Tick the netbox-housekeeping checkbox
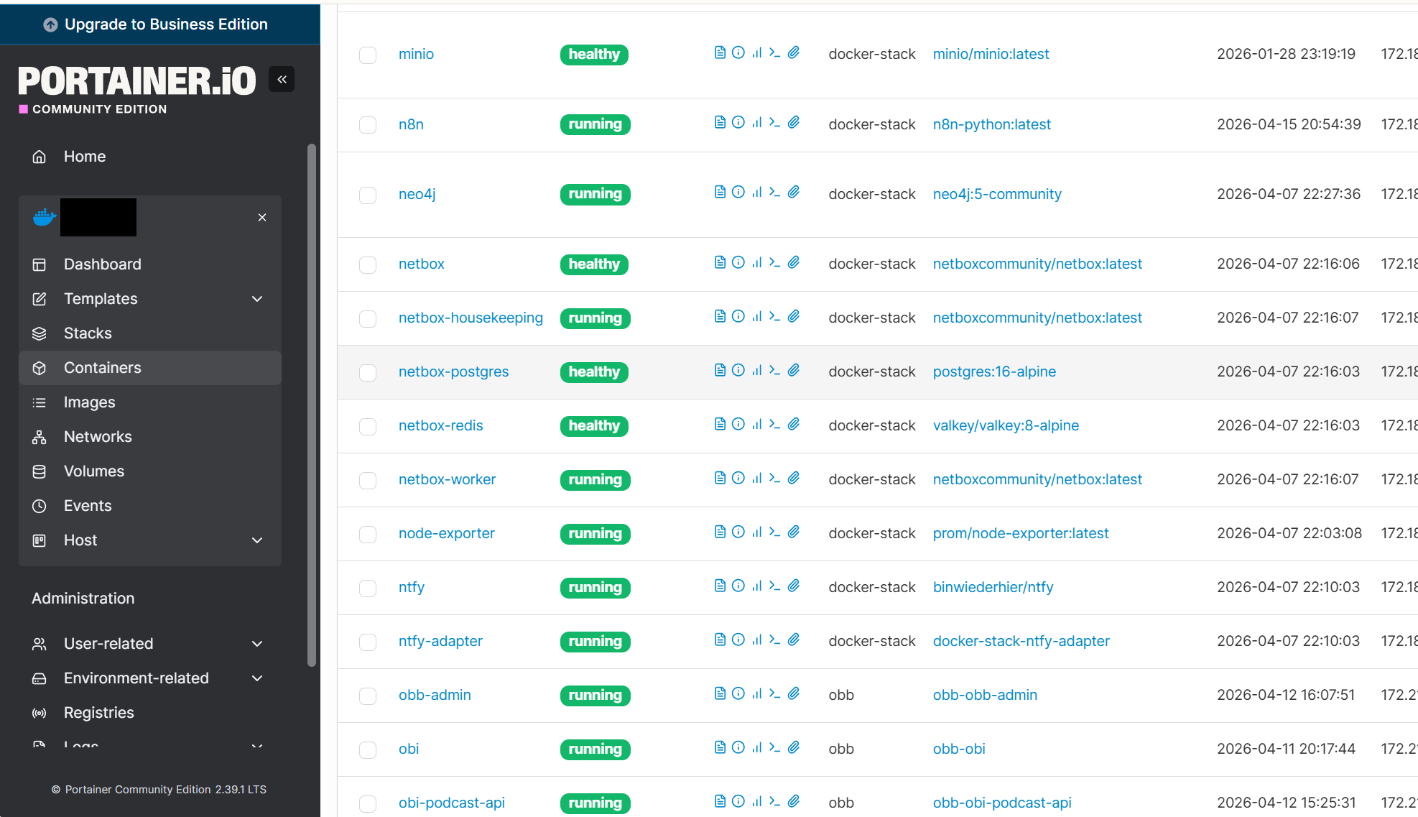The width and height of the screenshot is (1418, 817). 368,318
